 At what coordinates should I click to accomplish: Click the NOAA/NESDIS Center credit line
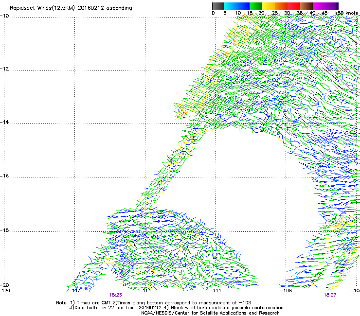[x=210, y=313]
